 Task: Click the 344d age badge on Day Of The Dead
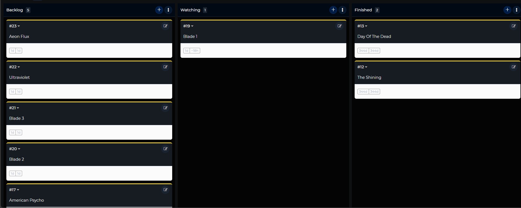coord(363,51)
